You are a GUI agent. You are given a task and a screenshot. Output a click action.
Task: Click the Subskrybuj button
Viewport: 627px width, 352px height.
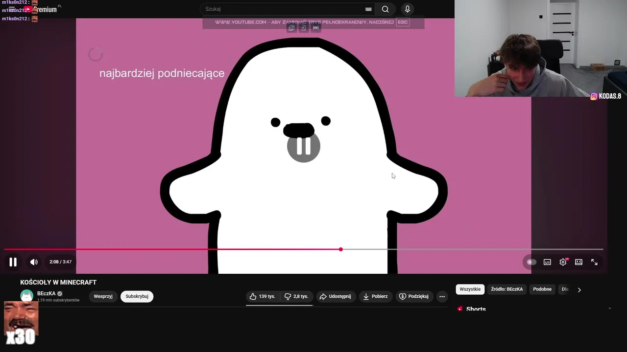coord(137,296)
